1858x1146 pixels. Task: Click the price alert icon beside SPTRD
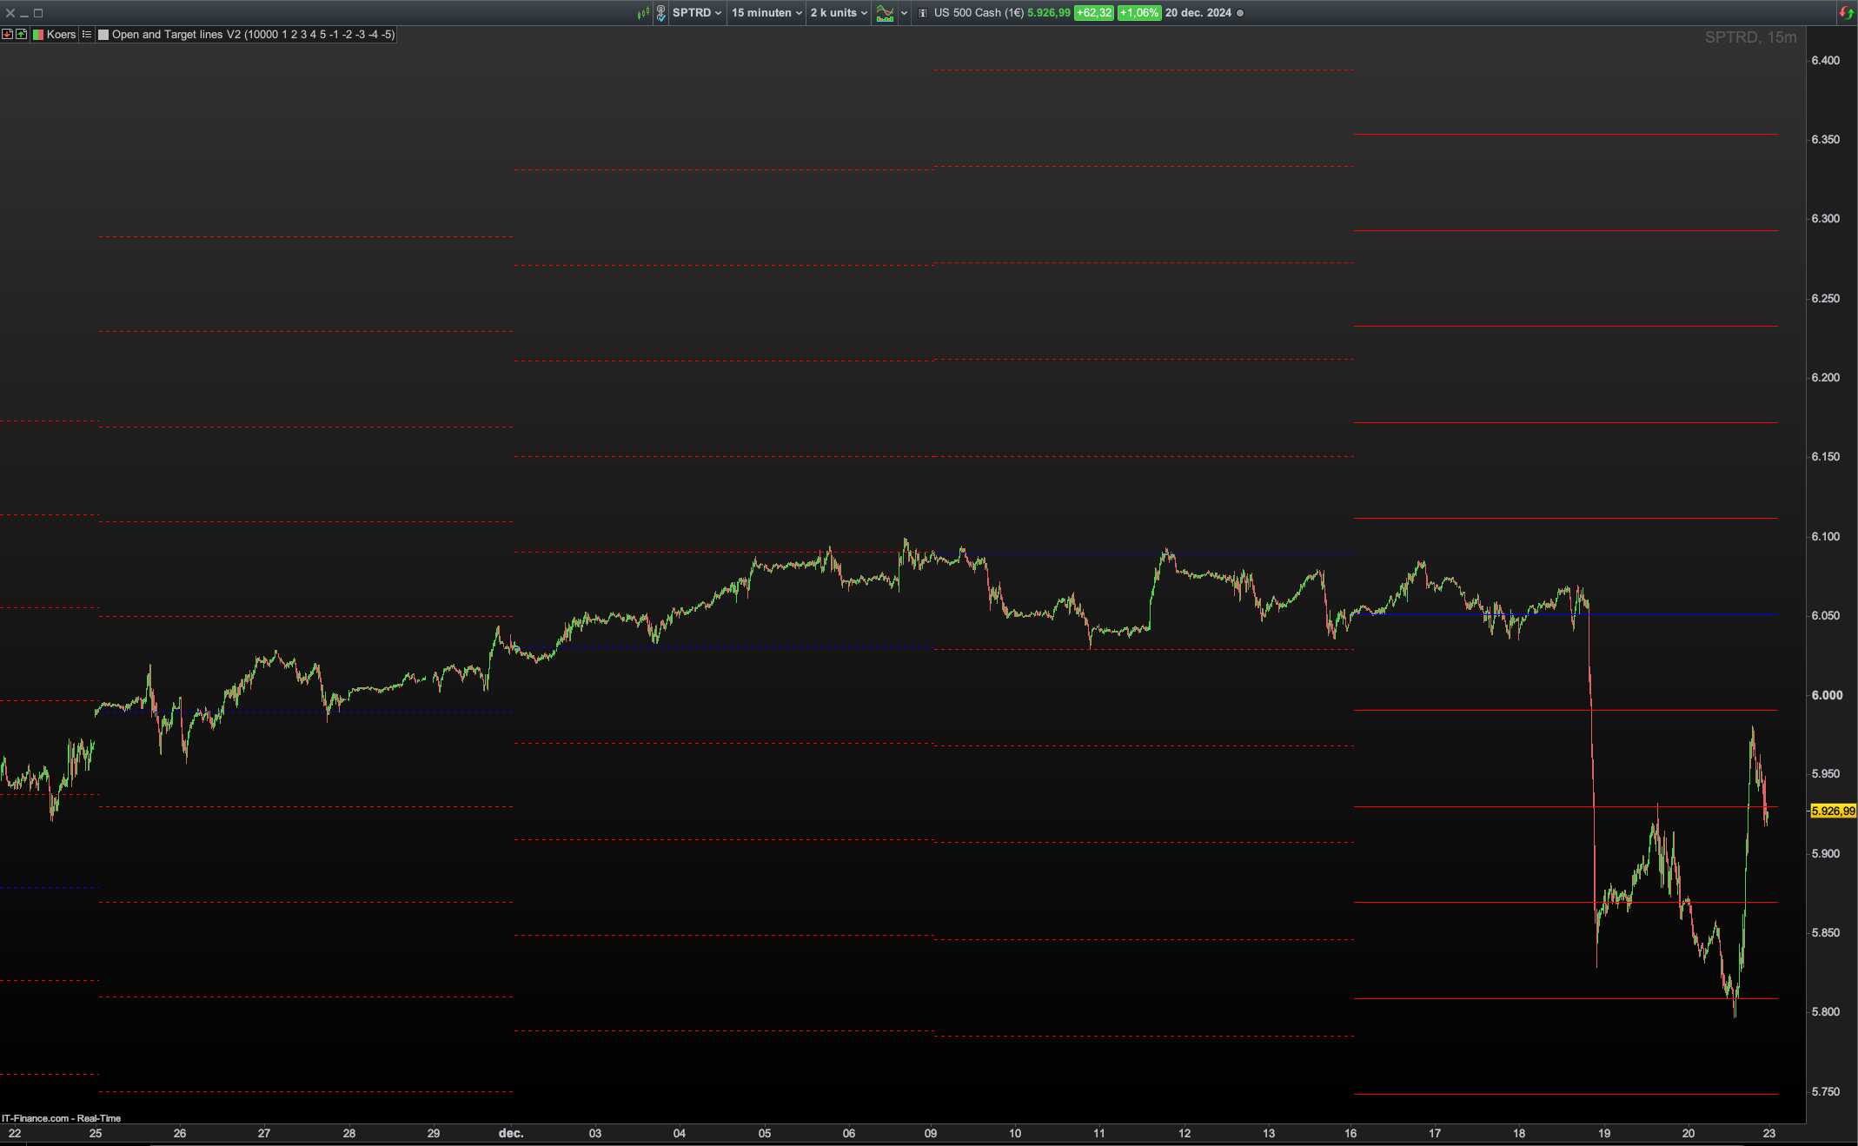pyautogui.click(x=661, y=13)
